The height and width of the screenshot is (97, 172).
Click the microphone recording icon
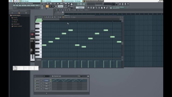point(125,4)
